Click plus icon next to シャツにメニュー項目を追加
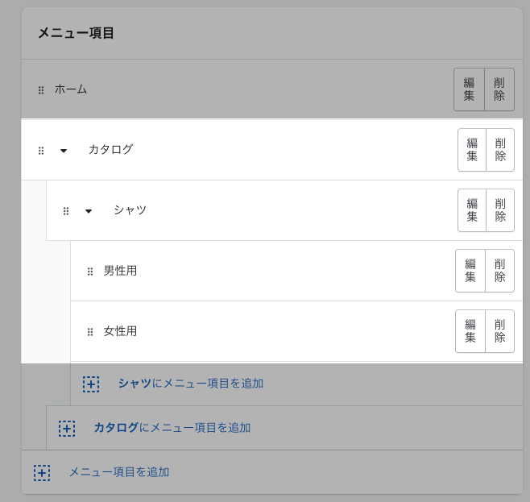Image resolution: width=530 pixels, height=502 pixels. 91,384
